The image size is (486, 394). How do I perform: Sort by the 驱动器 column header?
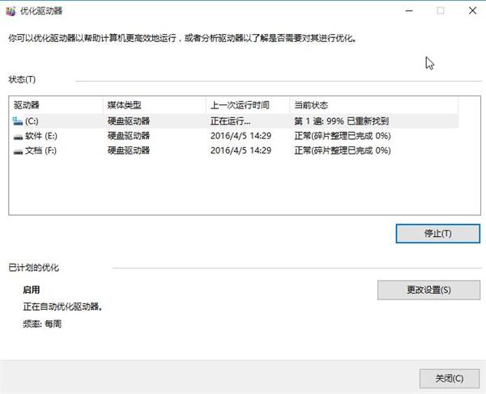click(x=57, y=105)
